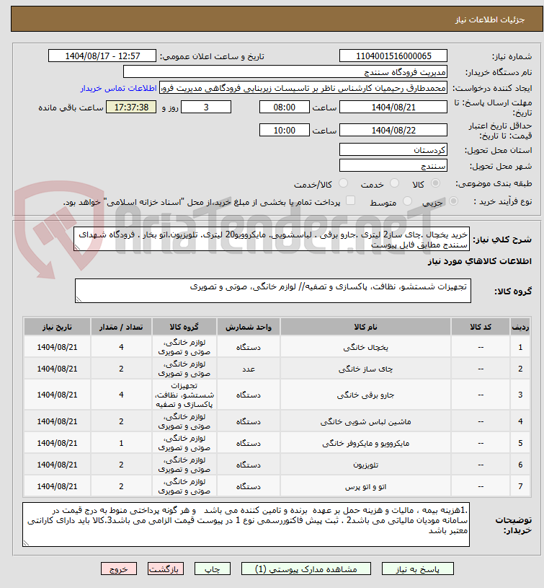Screen dimensions: 544x588
Task: Click the 'بازگشت' back button
Action: 166,569
